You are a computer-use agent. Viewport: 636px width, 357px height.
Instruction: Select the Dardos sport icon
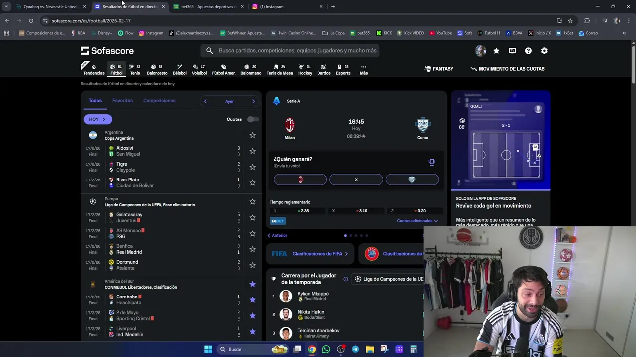coord(324,69)
